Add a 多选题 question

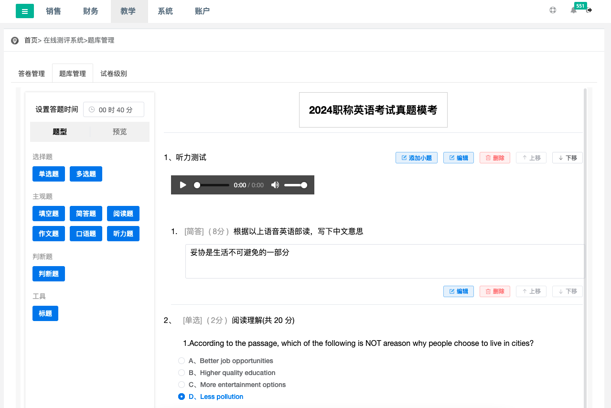tap(86, 174)
